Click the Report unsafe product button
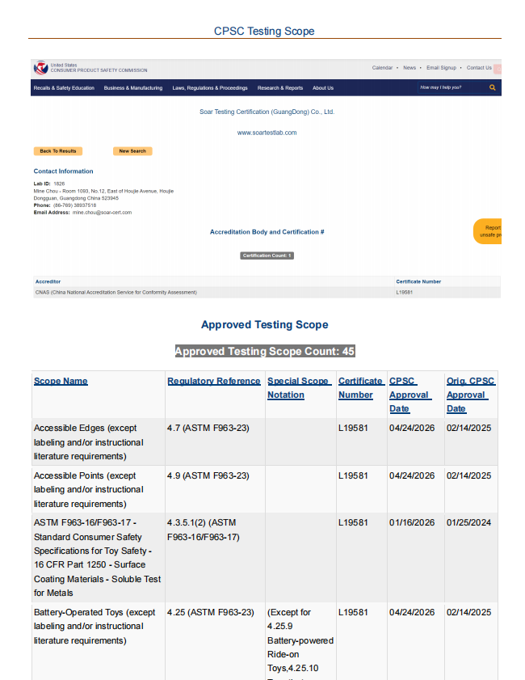This screenshot has width=525, height=680. tap(488, 231)
